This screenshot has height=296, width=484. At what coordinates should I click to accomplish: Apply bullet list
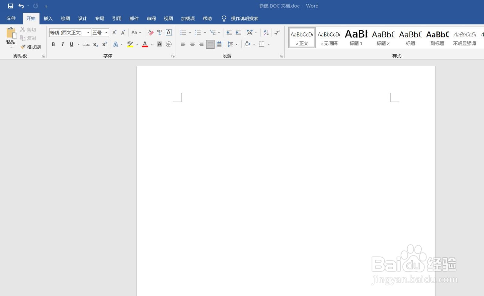tap(183, 33)
